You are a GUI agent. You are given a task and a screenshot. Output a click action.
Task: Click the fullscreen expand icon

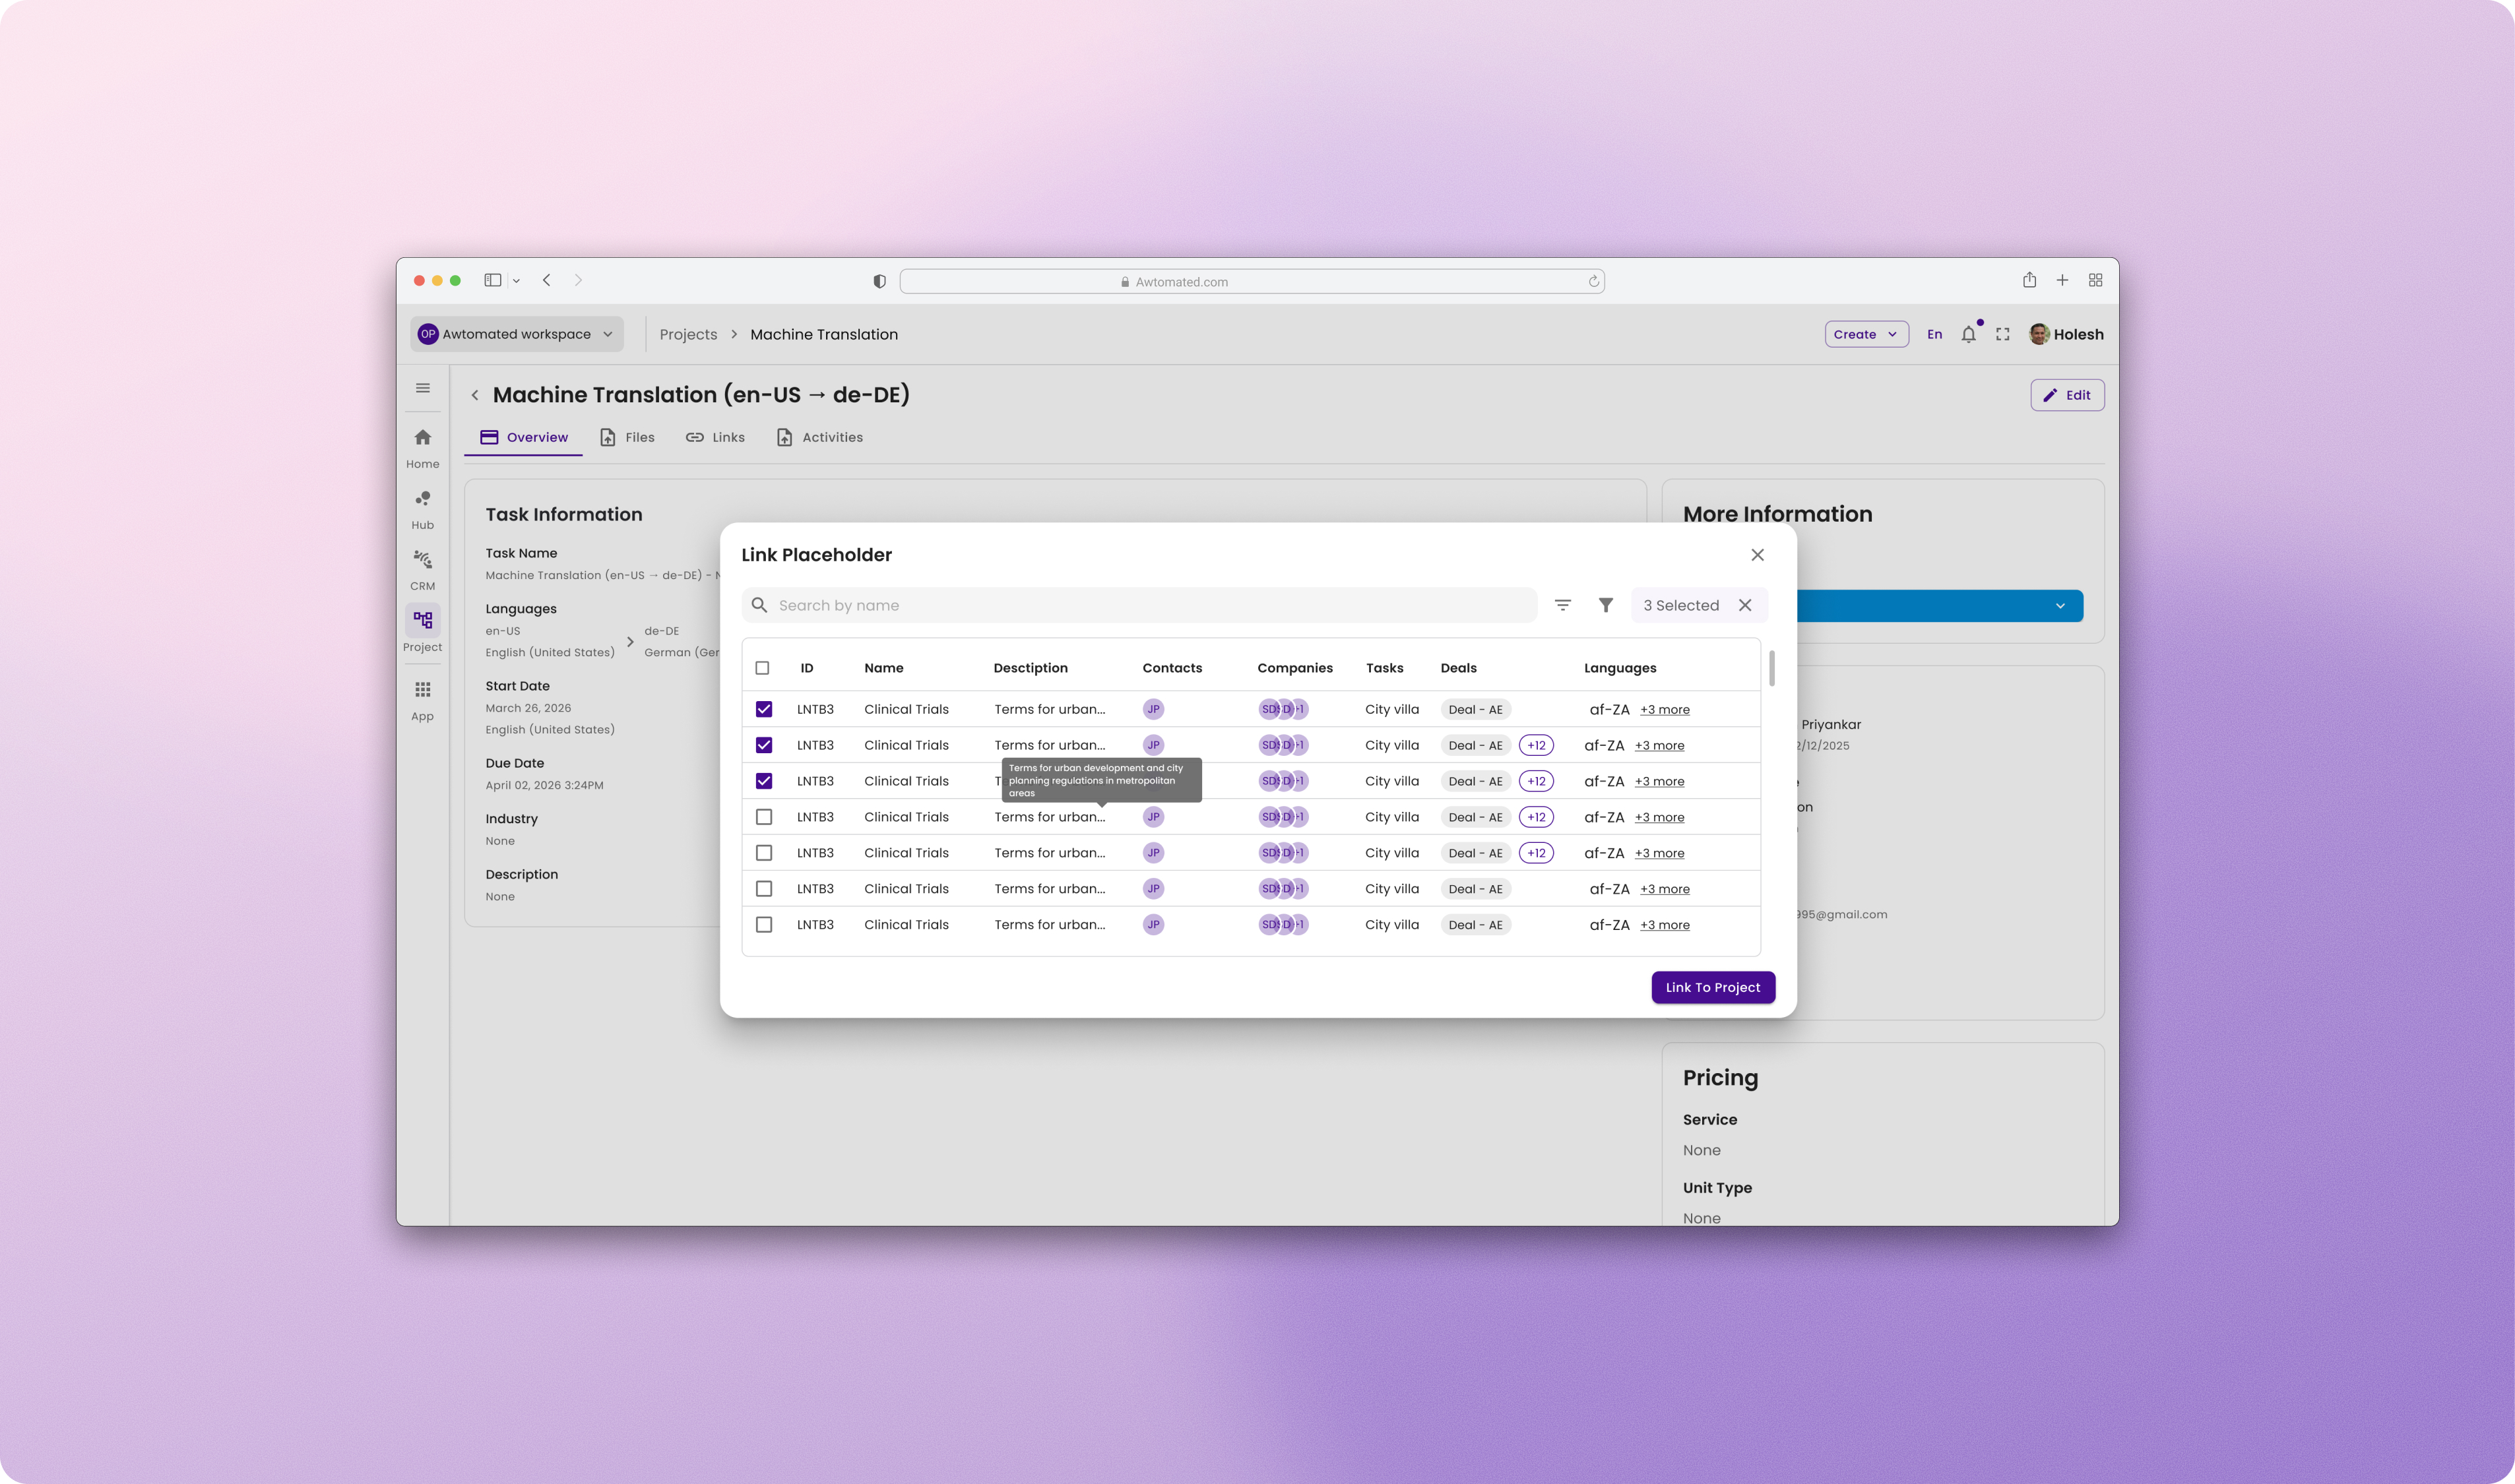pyautogui.click(x=2003, y=334)
